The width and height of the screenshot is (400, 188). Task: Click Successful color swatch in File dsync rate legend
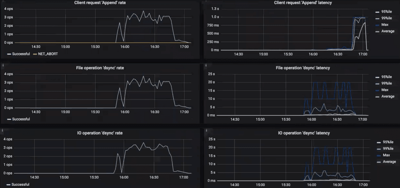[9, 119]
